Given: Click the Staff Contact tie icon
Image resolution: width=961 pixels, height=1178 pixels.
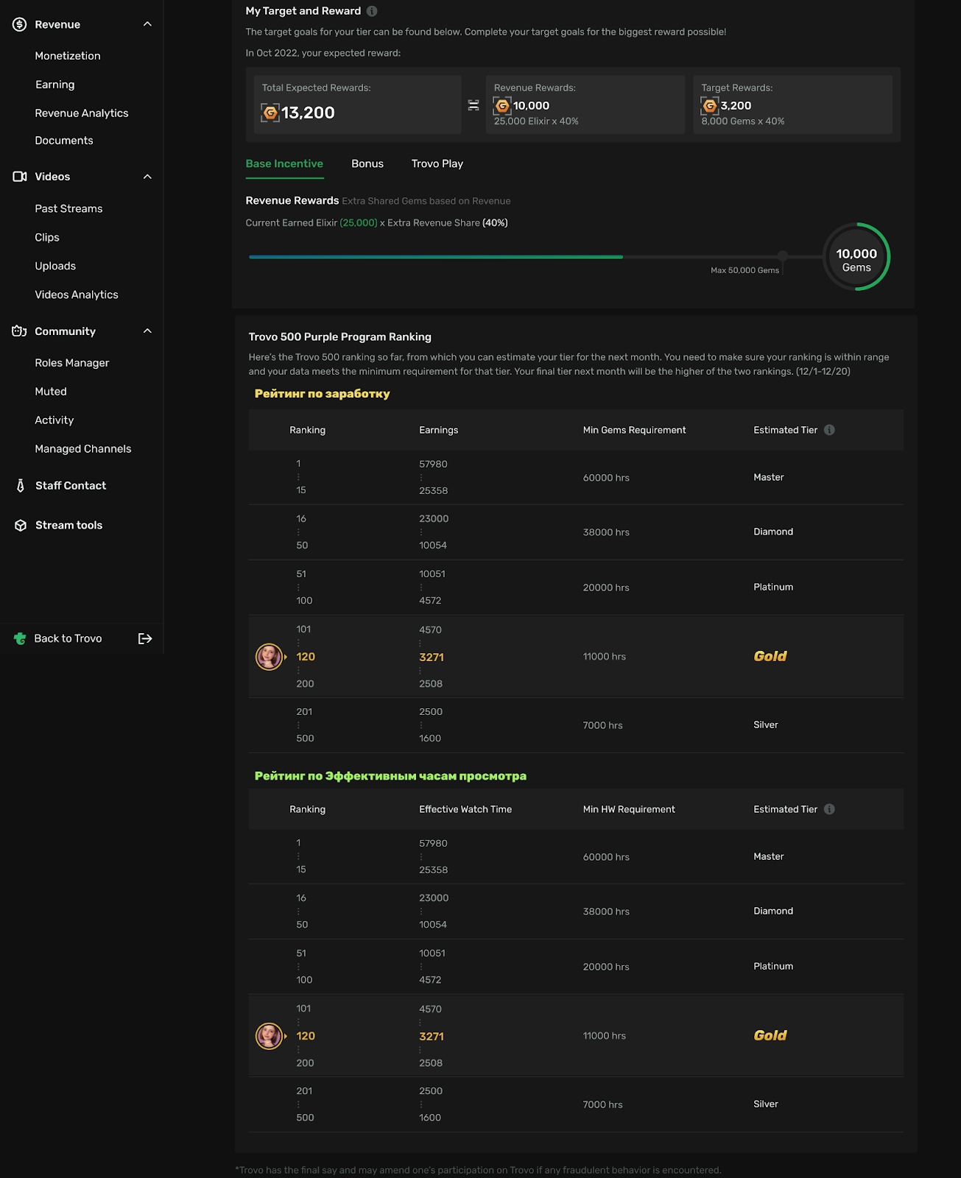Looking at the screenshot, I should pyautogui.click(x=21, y=486).
